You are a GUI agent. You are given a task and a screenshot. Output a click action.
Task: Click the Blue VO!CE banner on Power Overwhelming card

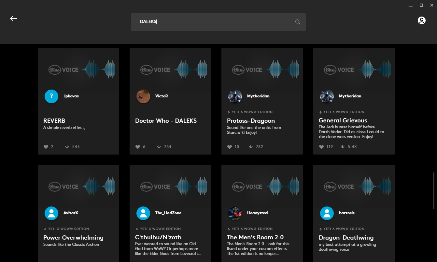point(78,186)
